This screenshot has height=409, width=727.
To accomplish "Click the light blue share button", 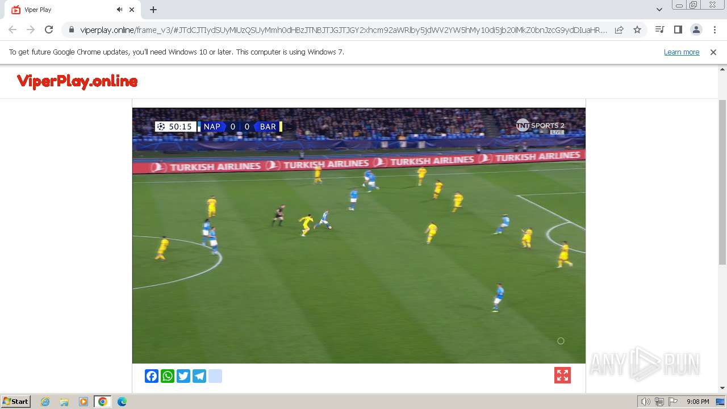I will [x=215, y=376].
